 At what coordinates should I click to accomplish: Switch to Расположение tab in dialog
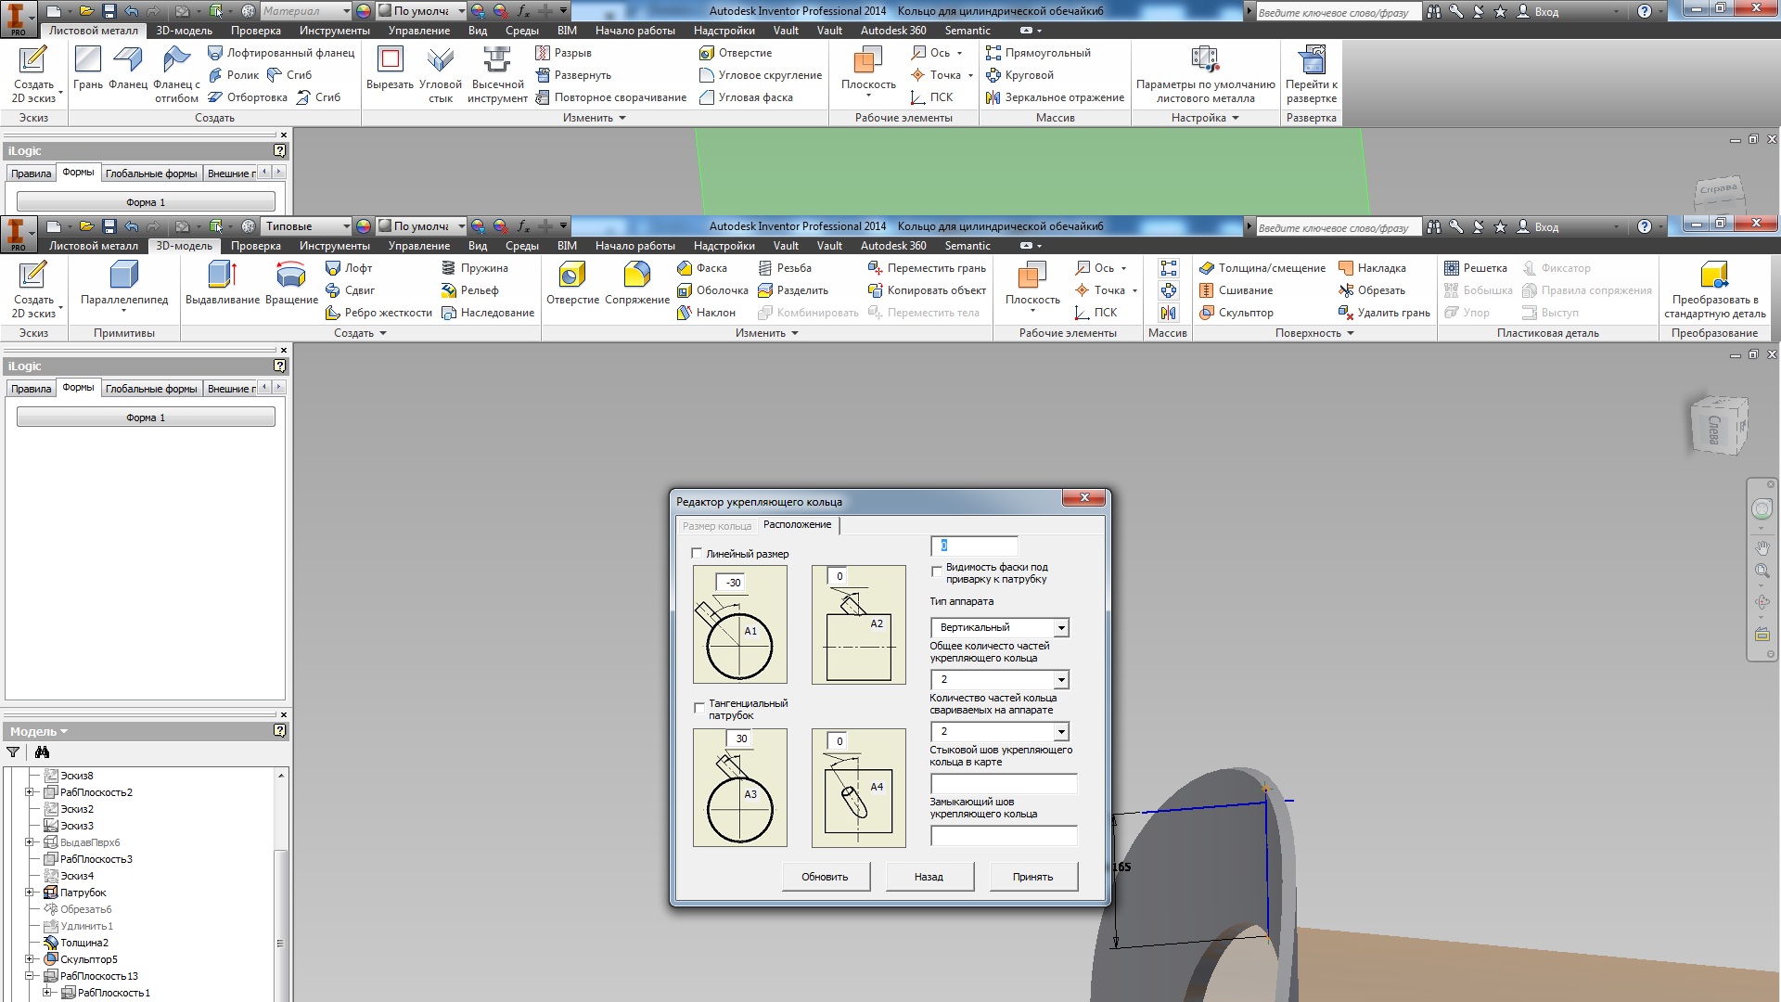coord(797,525)
